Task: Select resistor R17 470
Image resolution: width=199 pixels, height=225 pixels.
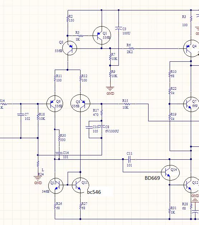Action: coord(102,113)
